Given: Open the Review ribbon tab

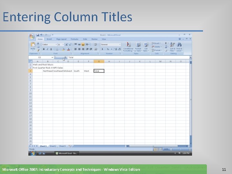Looking at the screenshot, I should pyautogui.click(x=94, y=39).
